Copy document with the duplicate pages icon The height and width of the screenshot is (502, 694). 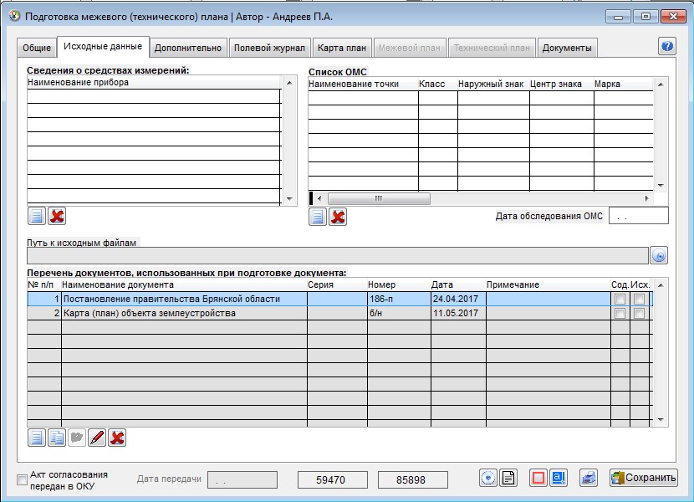[57, 438]
